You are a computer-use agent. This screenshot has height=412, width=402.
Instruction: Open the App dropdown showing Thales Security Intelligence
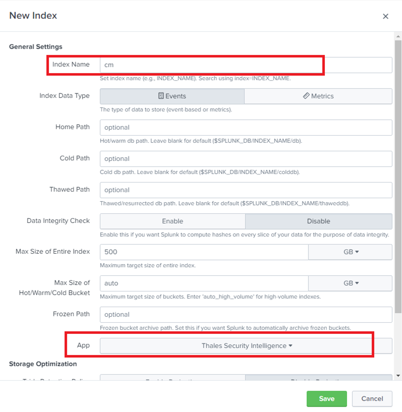click(246, 345)
